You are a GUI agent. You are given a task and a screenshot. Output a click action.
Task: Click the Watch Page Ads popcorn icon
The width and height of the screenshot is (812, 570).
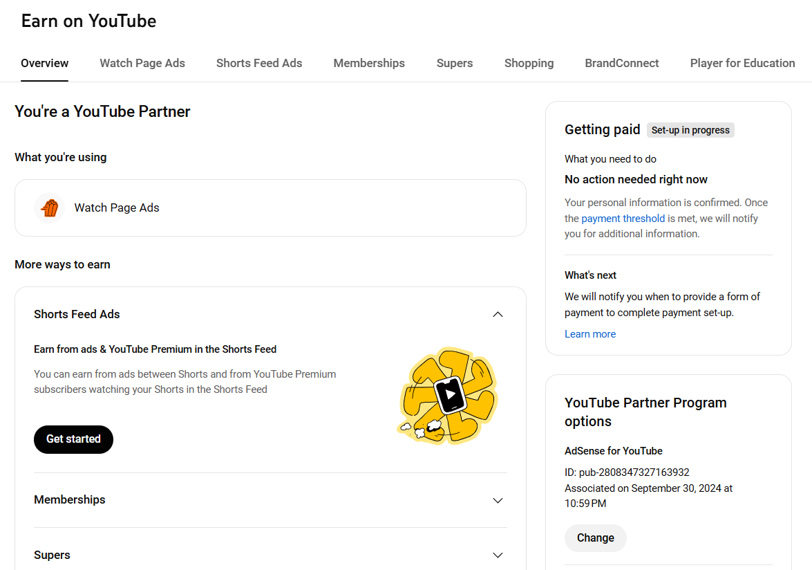[x=50, y=208]
